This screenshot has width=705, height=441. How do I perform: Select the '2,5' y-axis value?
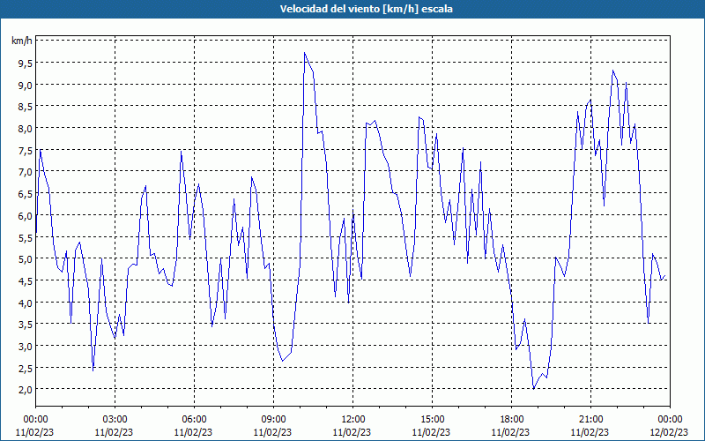click(x=26, y=368)
